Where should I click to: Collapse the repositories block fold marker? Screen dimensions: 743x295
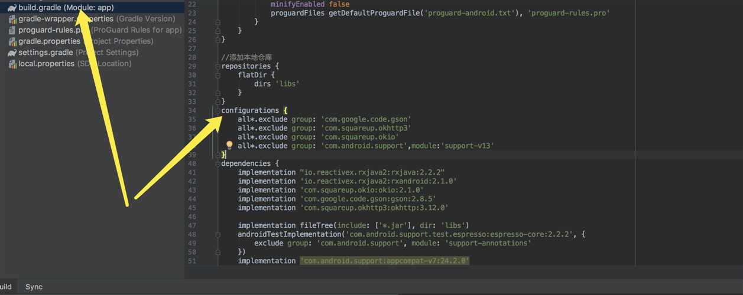[218, 66]
